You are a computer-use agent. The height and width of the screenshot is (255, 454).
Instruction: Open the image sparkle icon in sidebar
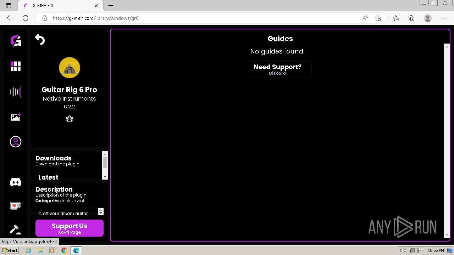click(x=16, y=117)
